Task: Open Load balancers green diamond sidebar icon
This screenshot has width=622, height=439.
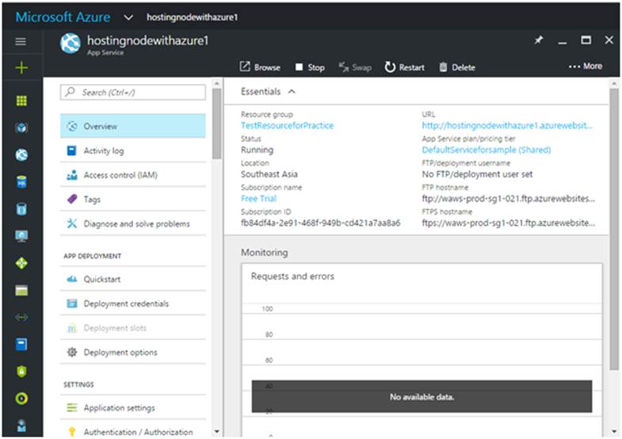Action: (21, 263)
